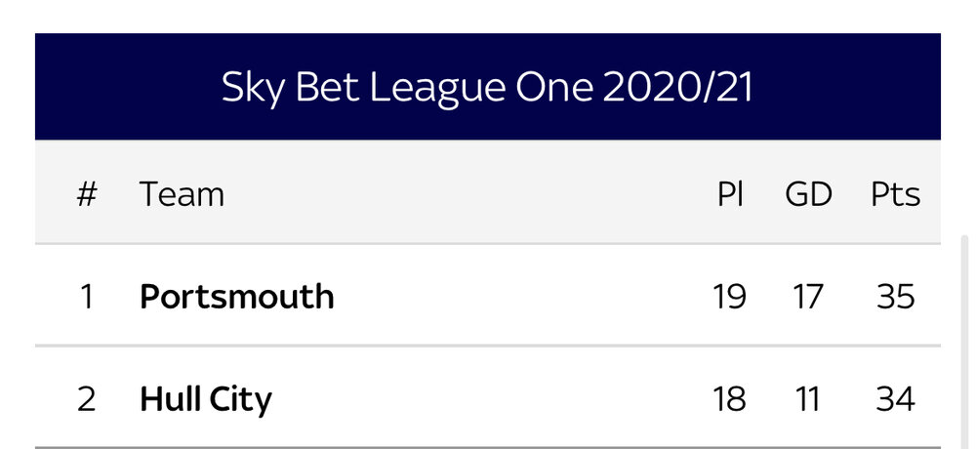The height and width of the screenshot is (449, 976).
Task: Click Hull City's goal difference of 11
Action: click(808, 398)
